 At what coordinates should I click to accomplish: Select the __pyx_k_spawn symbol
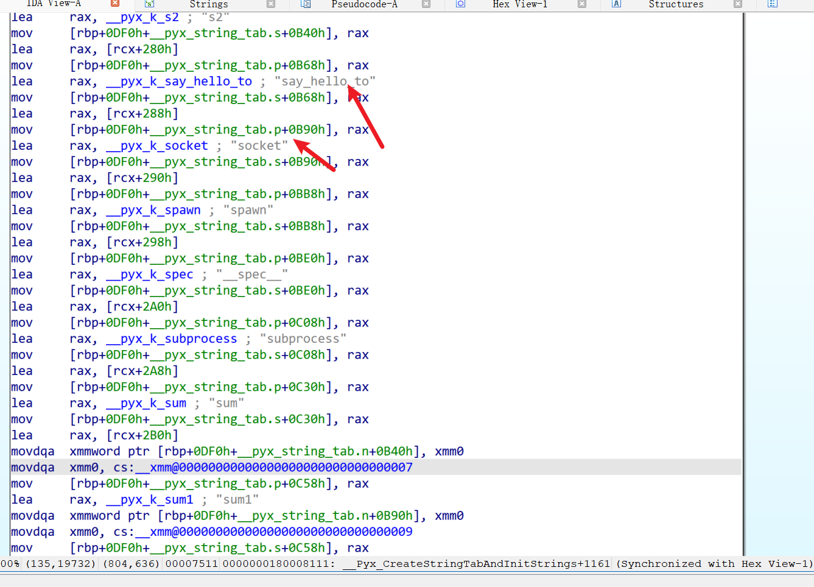pos(153,211)
